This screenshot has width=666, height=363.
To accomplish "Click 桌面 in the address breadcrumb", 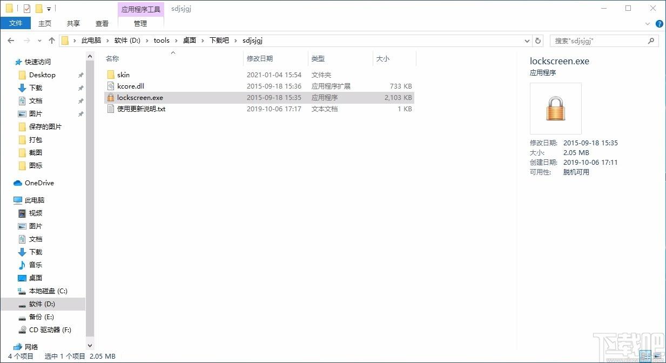I will pos(190,41).
